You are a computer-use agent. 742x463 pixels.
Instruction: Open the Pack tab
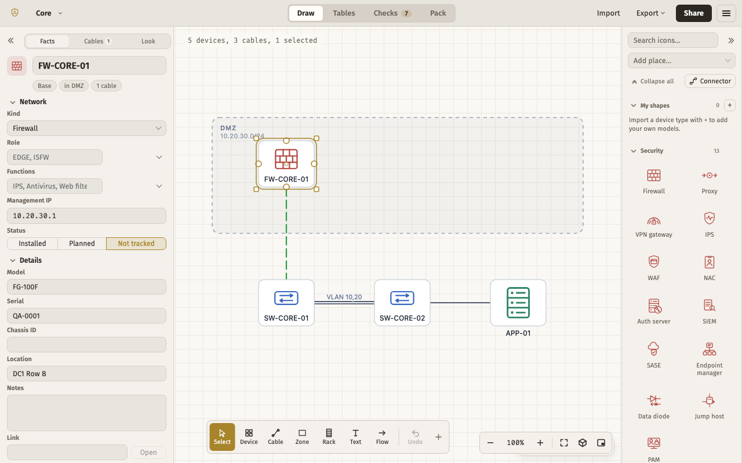pyautogui.click(x=438, y=13)
